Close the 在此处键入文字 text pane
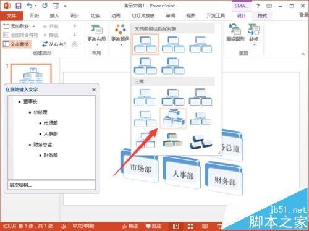Viewport: 309px width, 231px height. click(94, 90)
